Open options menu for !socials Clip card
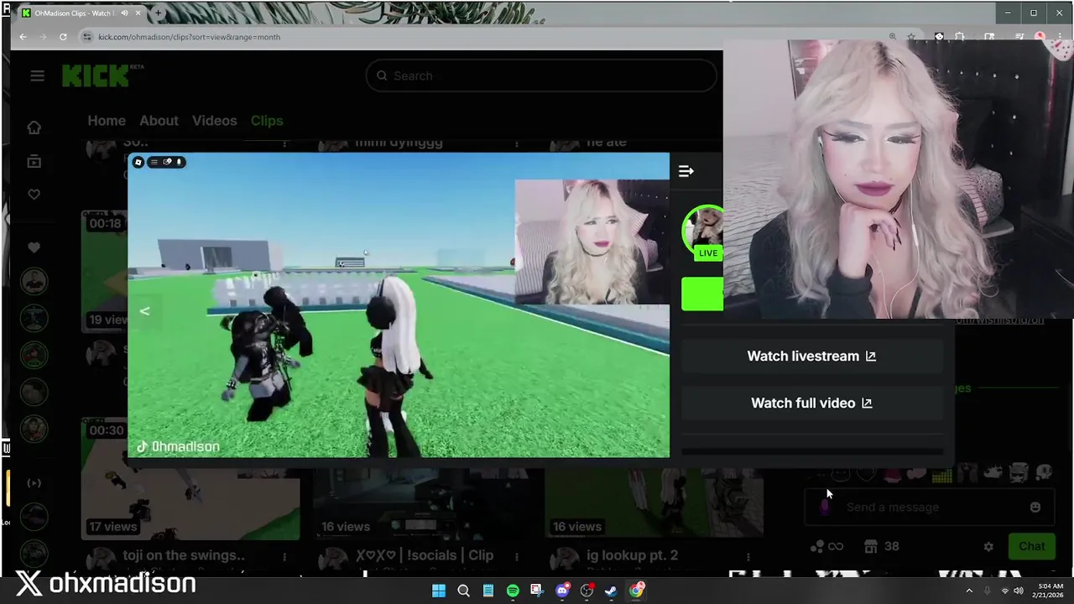Image resolution: width=1074 pixels, height=604 pixels. 516,556
